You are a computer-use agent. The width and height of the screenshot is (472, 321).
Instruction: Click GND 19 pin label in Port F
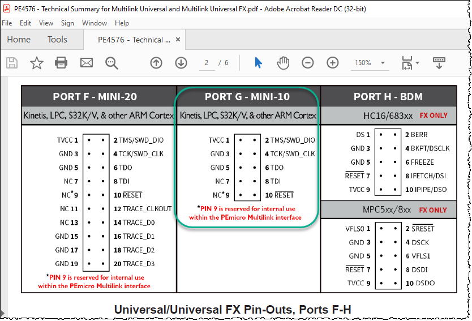click(x=67, y=264)
